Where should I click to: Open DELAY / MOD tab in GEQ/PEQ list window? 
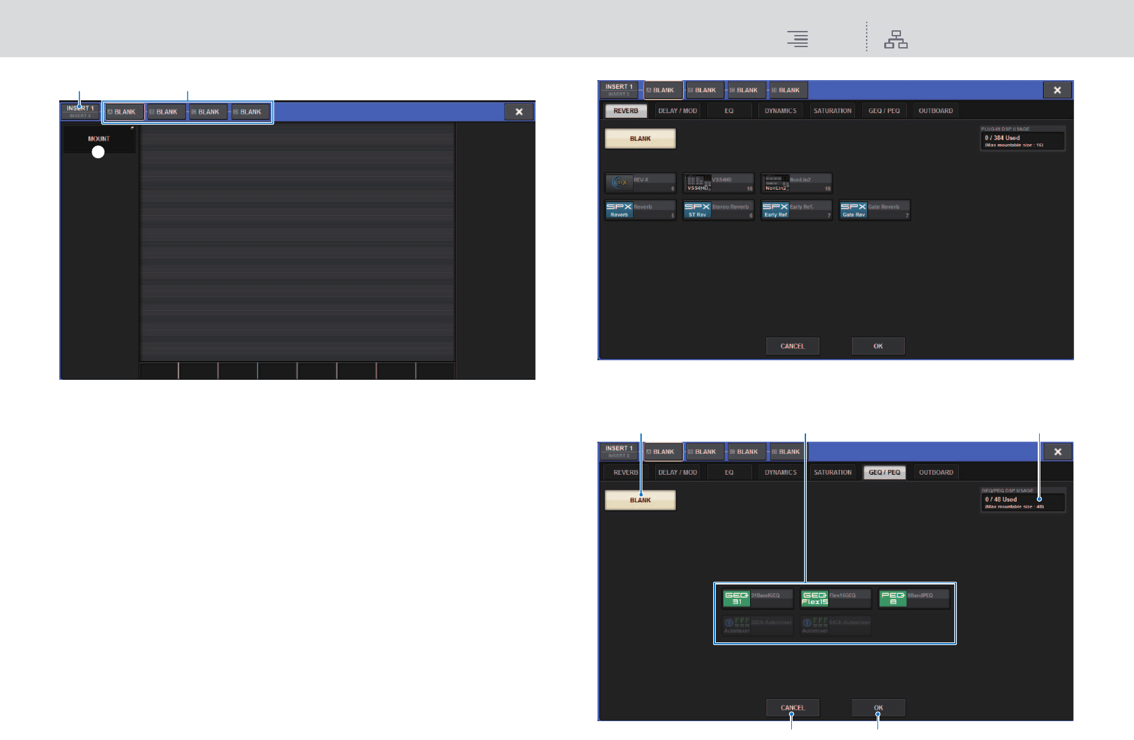click(677, 473)
